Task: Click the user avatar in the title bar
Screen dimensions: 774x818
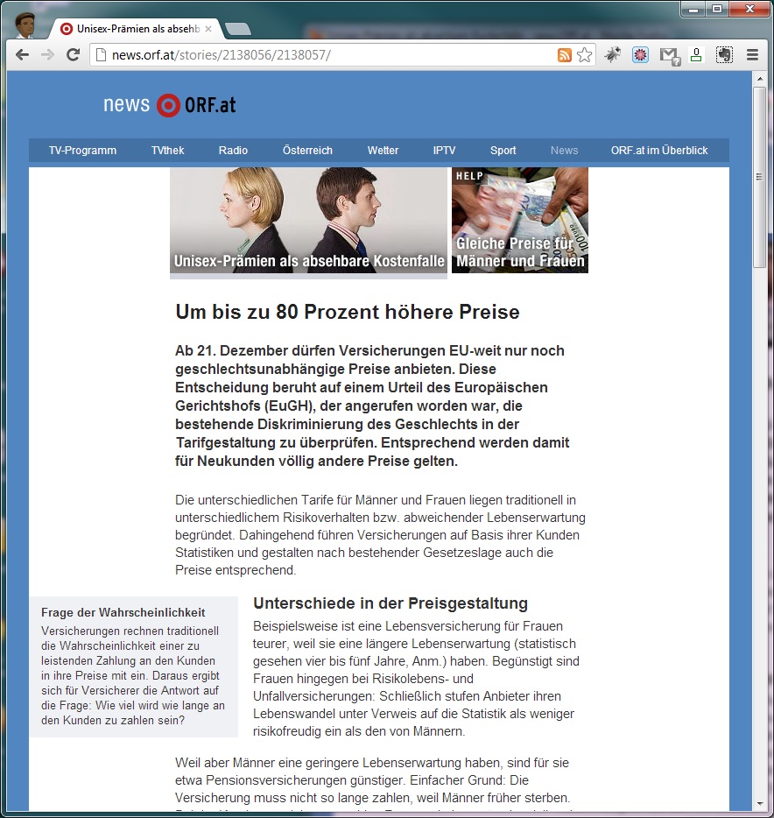Action: tap(24, 25)
